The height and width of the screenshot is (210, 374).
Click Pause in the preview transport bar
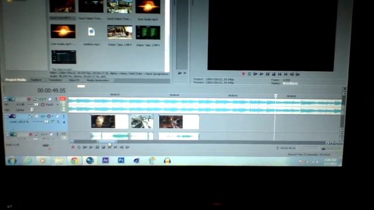(x=268, y=74)
